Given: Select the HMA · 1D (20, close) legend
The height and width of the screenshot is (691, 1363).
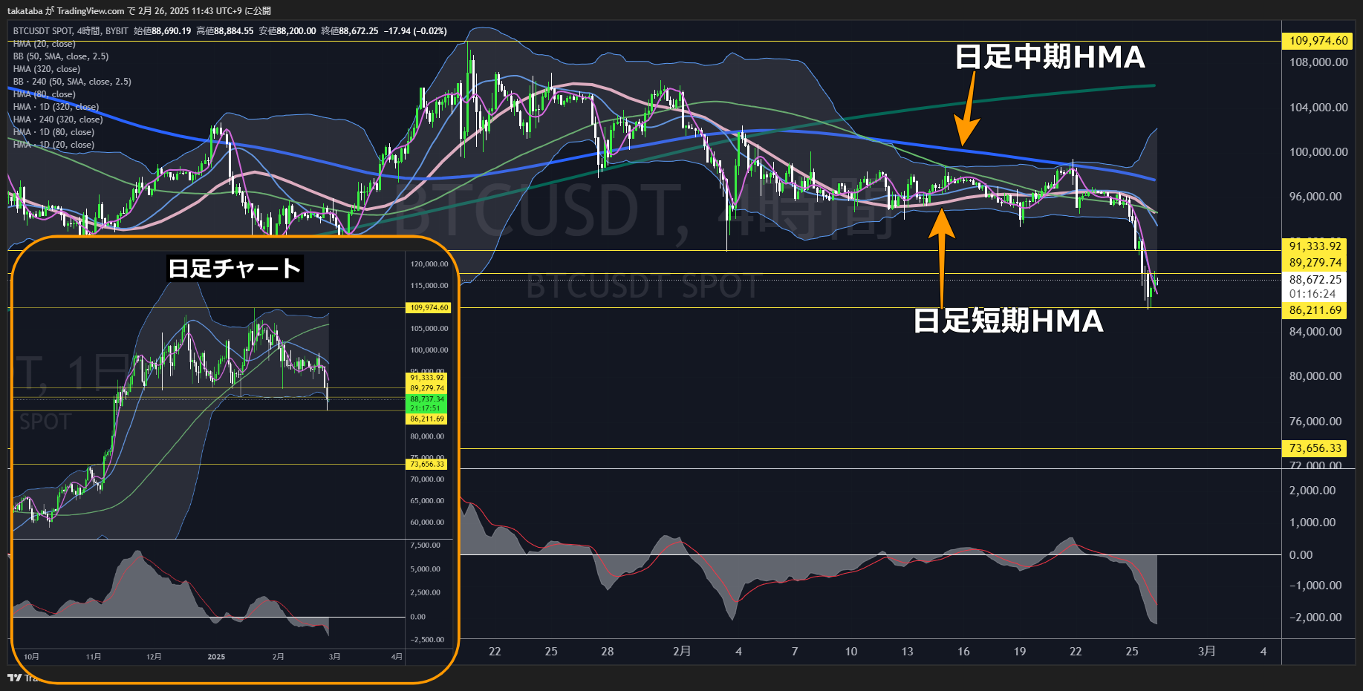Looking at the screenshot, I should tap(53, 145).
